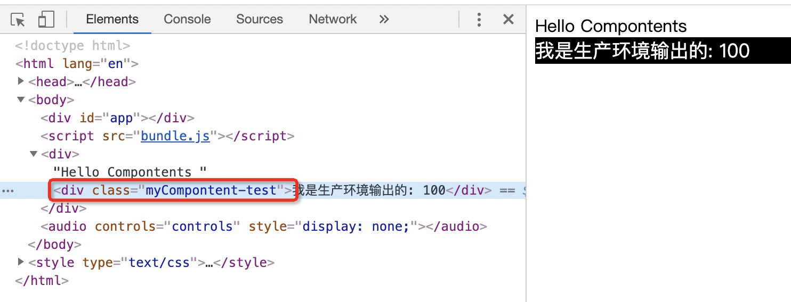Expand the head element node
Image resolution: width=791 pixels, height=302 pixels.
click(x=21, y=81)
